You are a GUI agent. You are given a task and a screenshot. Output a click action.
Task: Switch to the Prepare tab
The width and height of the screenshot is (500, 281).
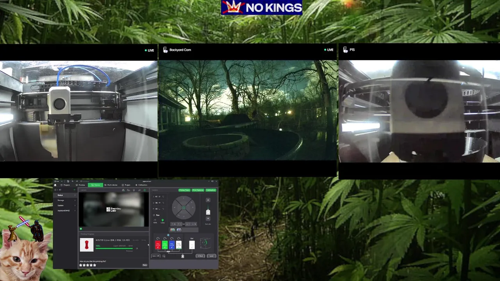(65, 185)
